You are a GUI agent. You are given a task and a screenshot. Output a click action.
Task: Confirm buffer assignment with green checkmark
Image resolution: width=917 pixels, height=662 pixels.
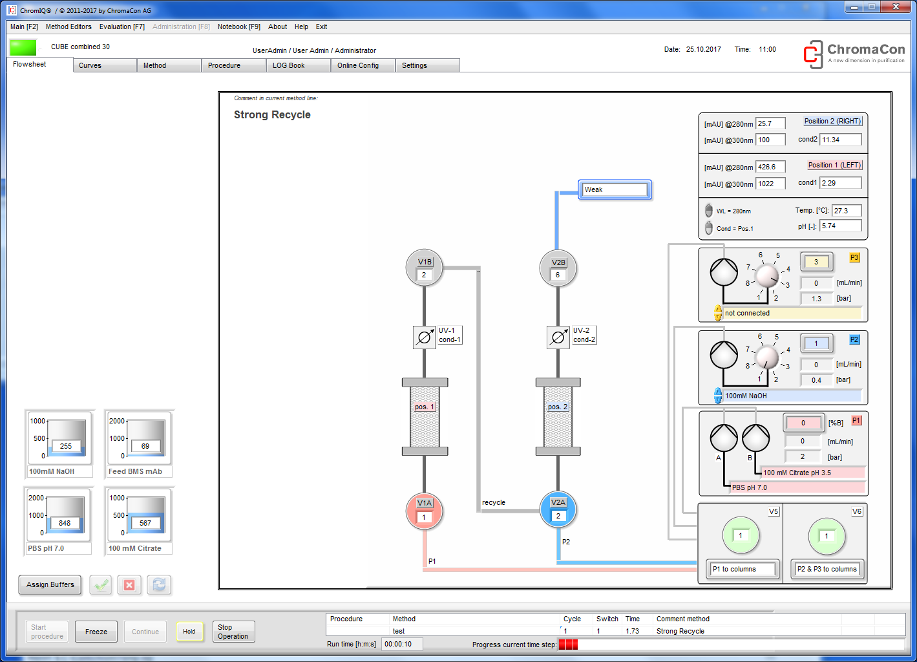coord(100,585)
